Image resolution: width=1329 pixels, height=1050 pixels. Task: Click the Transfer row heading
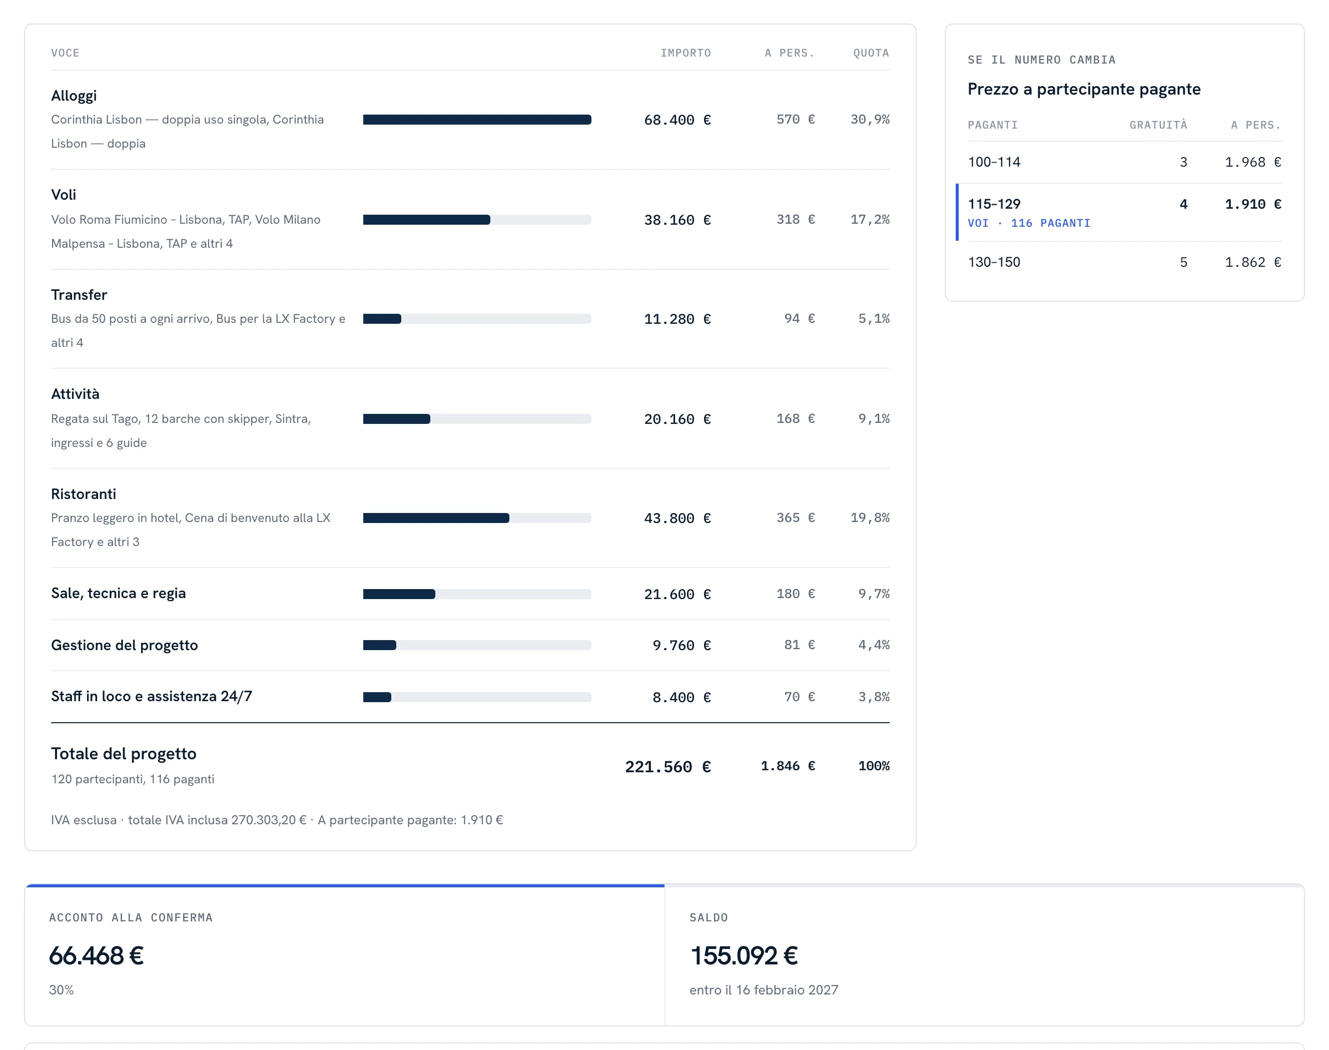(79, 295)
